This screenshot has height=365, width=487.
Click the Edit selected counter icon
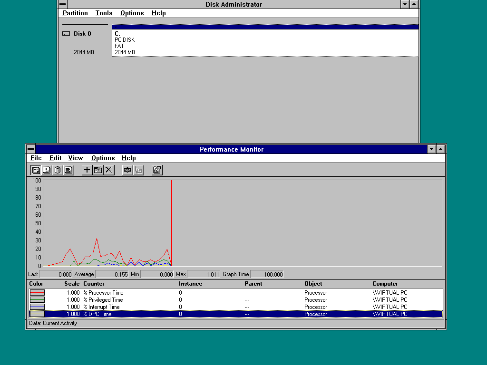[x=98, y=170]
